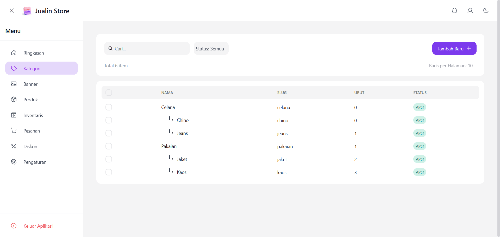Open the Ringkasan dashboard icon
Viewport: 500px width, 237px height.
click(14, 52)
